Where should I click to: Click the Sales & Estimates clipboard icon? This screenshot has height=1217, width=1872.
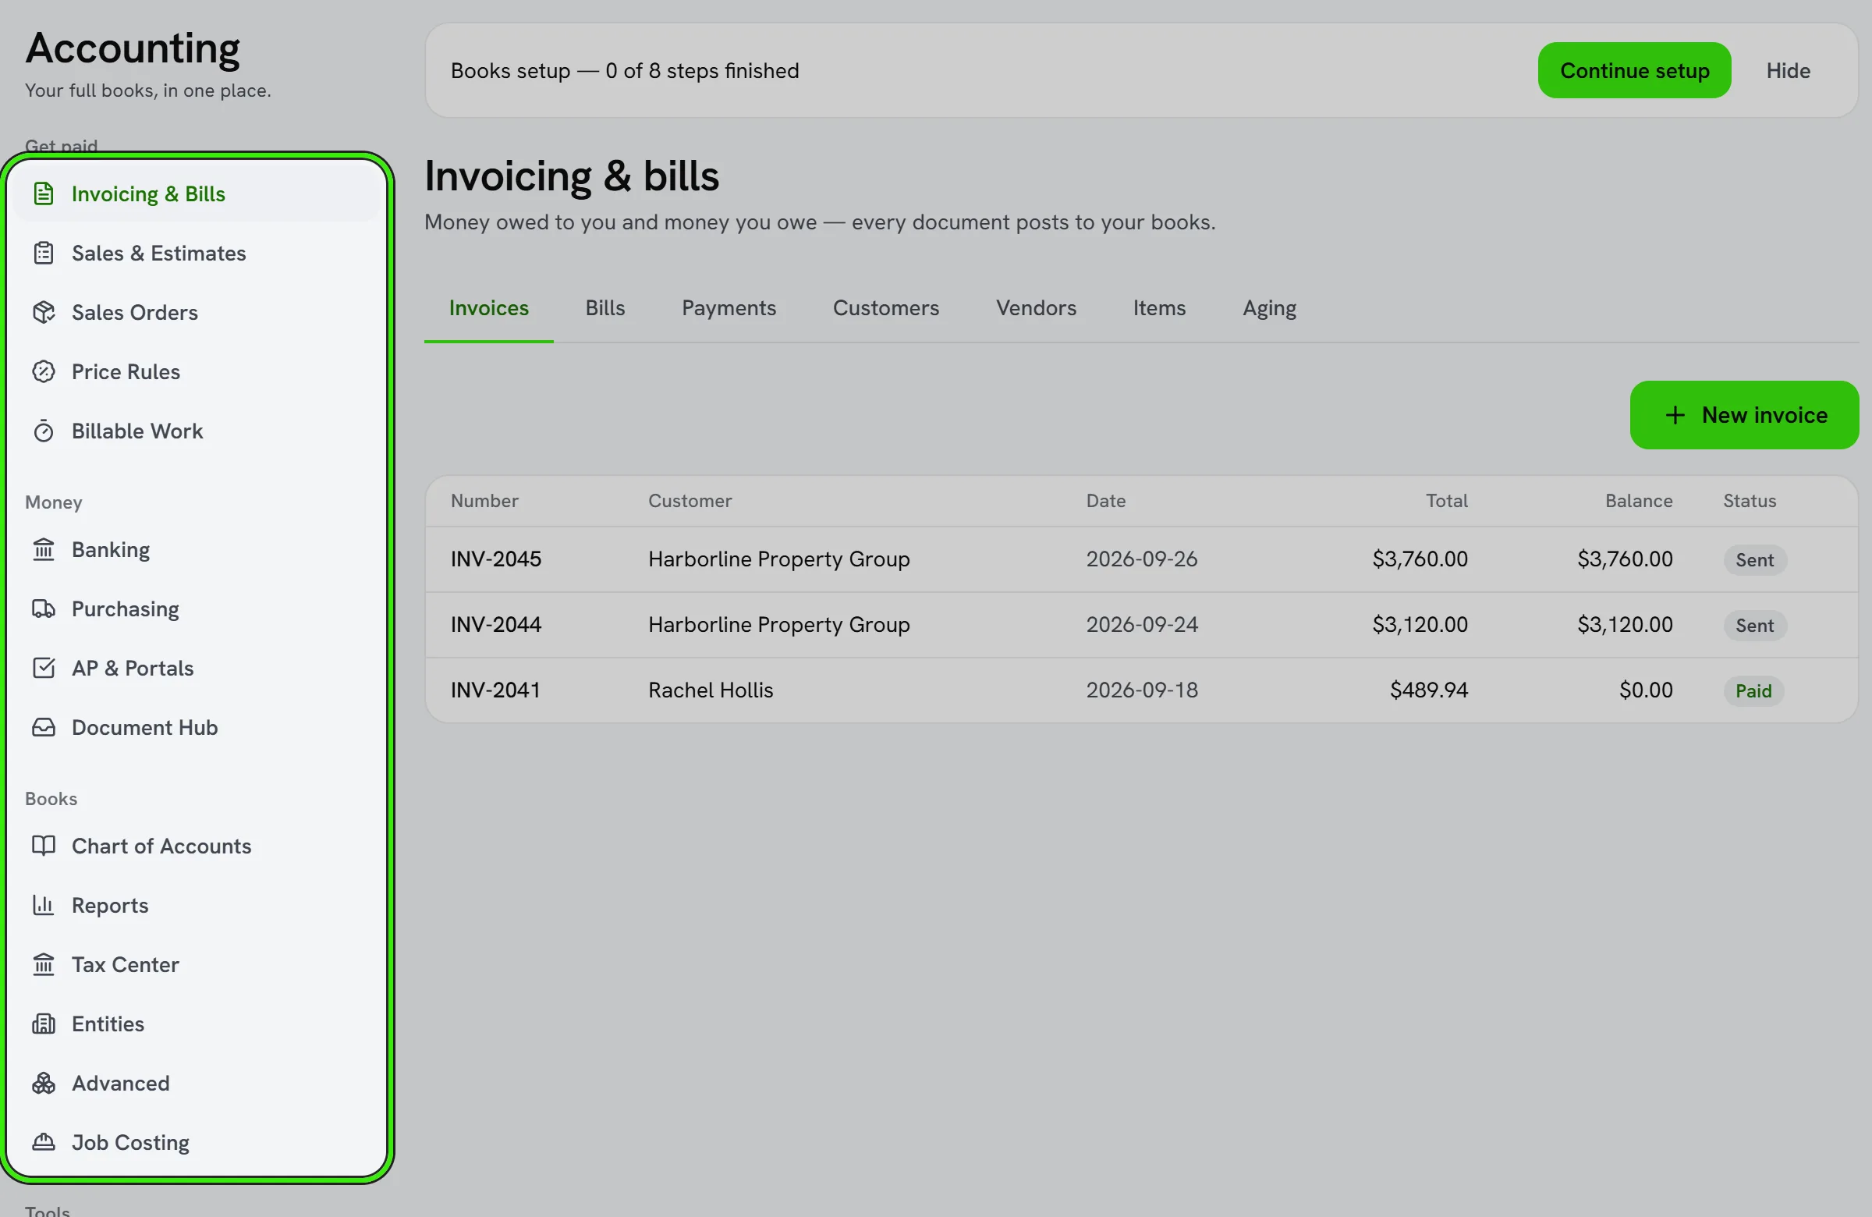pyautogui.click(x=44, y=254)
